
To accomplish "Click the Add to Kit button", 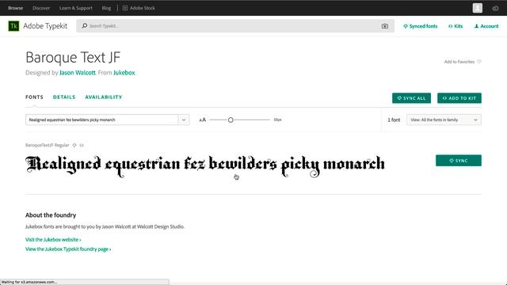I will tap(459, 98).
